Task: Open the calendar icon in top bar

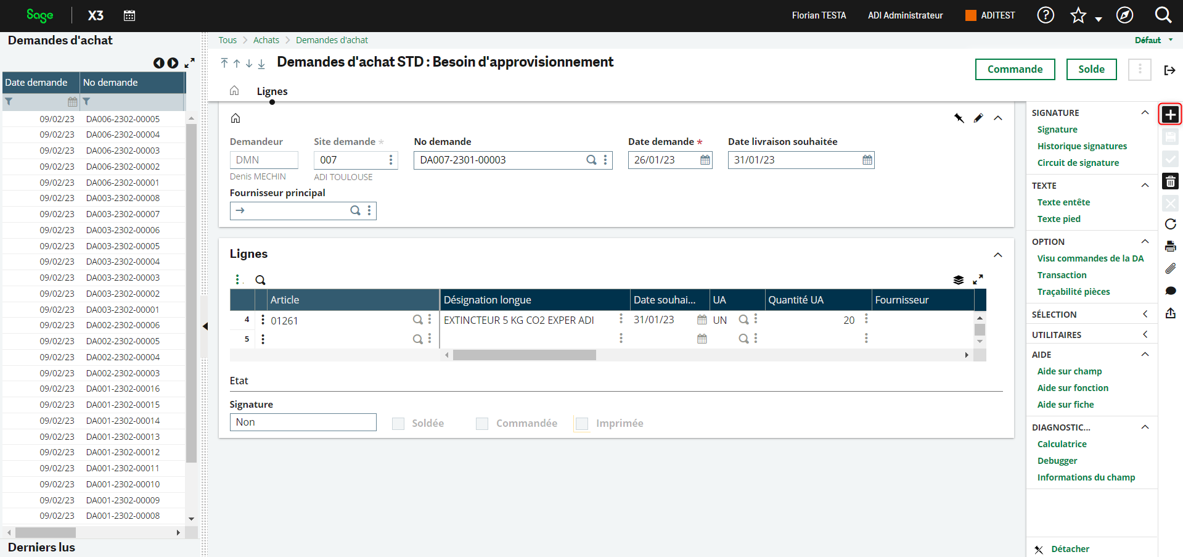Action: 129,15
